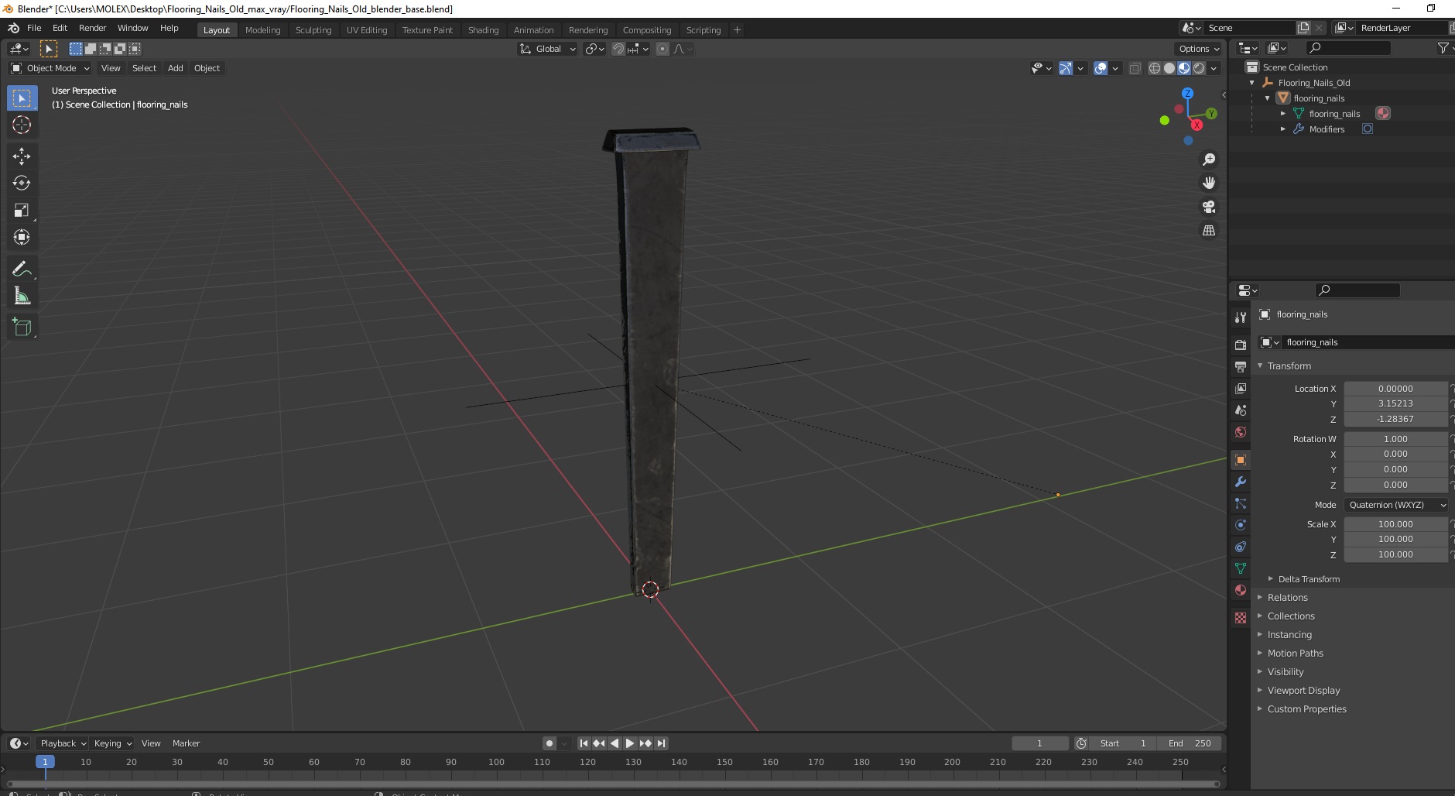
Task: Add a new workspace tab
Action: pyautogui.click(x=737, y=30)
